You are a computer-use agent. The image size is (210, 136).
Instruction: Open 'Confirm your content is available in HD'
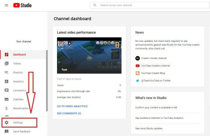click(x=156, y=108)
